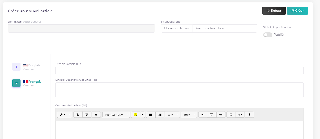Image resolution: width=320 pixels, height=139 pixels.
Task: Apply the yellow highlight color button
Action: [x=136, y=115]
